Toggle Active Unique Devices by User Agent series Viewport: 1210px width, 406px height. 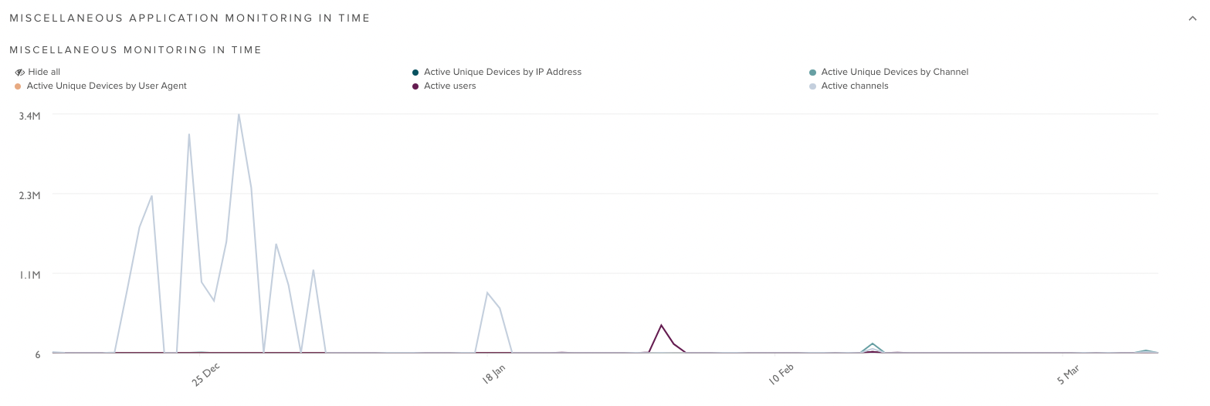pyautogui.click(x=100, y=86)
